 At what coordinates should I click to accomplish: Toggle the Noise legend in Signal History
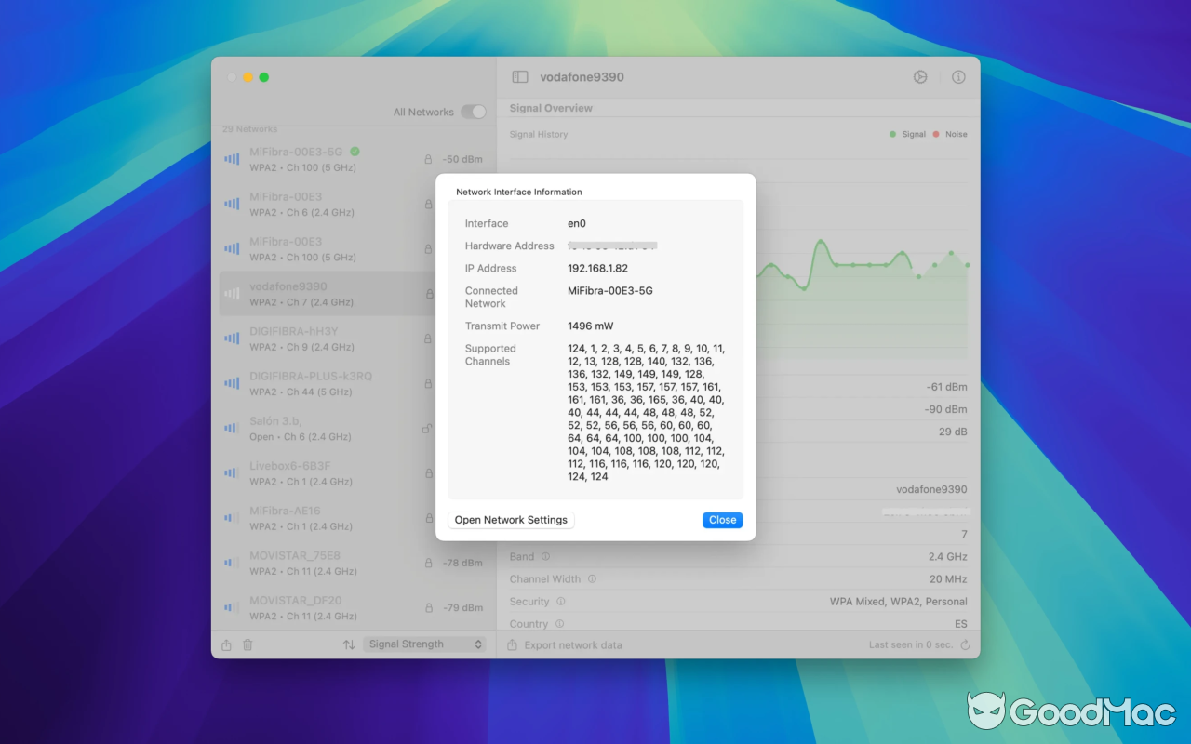(950, 134)
